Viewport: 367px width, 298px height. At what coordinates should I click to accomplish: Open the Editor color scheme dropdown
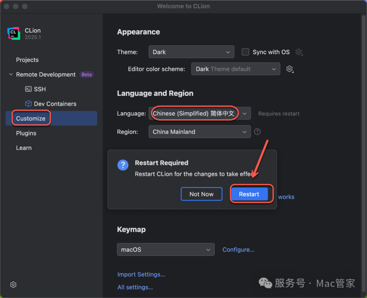coord(235,69)
